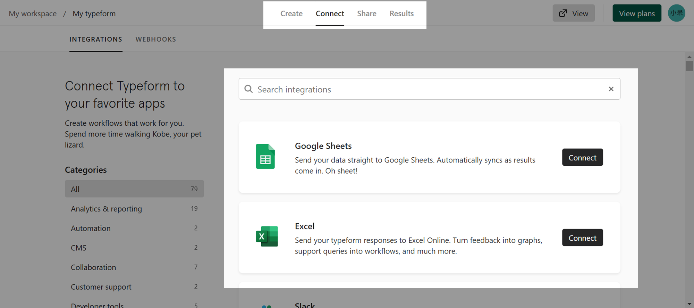Switch to the Create tab
694x308 pixels.
(291, 14)
